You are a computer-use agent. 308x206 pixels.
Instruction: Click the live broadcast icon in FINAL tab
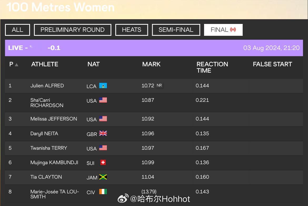pos(233,30)
